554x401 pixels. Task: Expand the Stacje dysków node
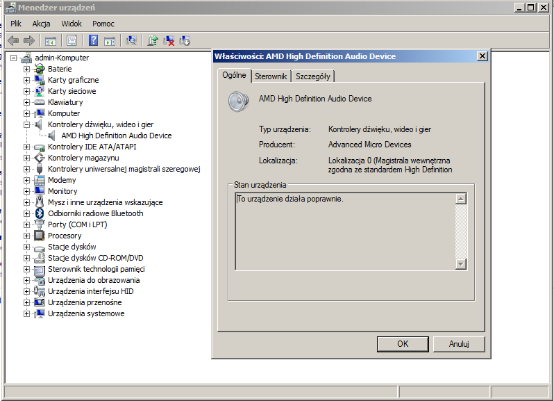click(26, 247)
